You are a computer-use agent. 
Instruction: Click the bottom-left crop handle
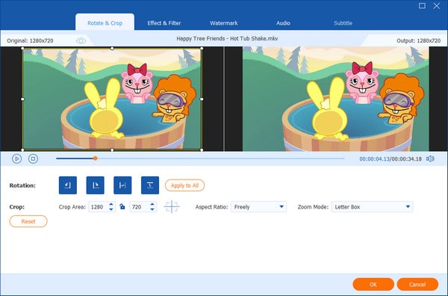23,149
